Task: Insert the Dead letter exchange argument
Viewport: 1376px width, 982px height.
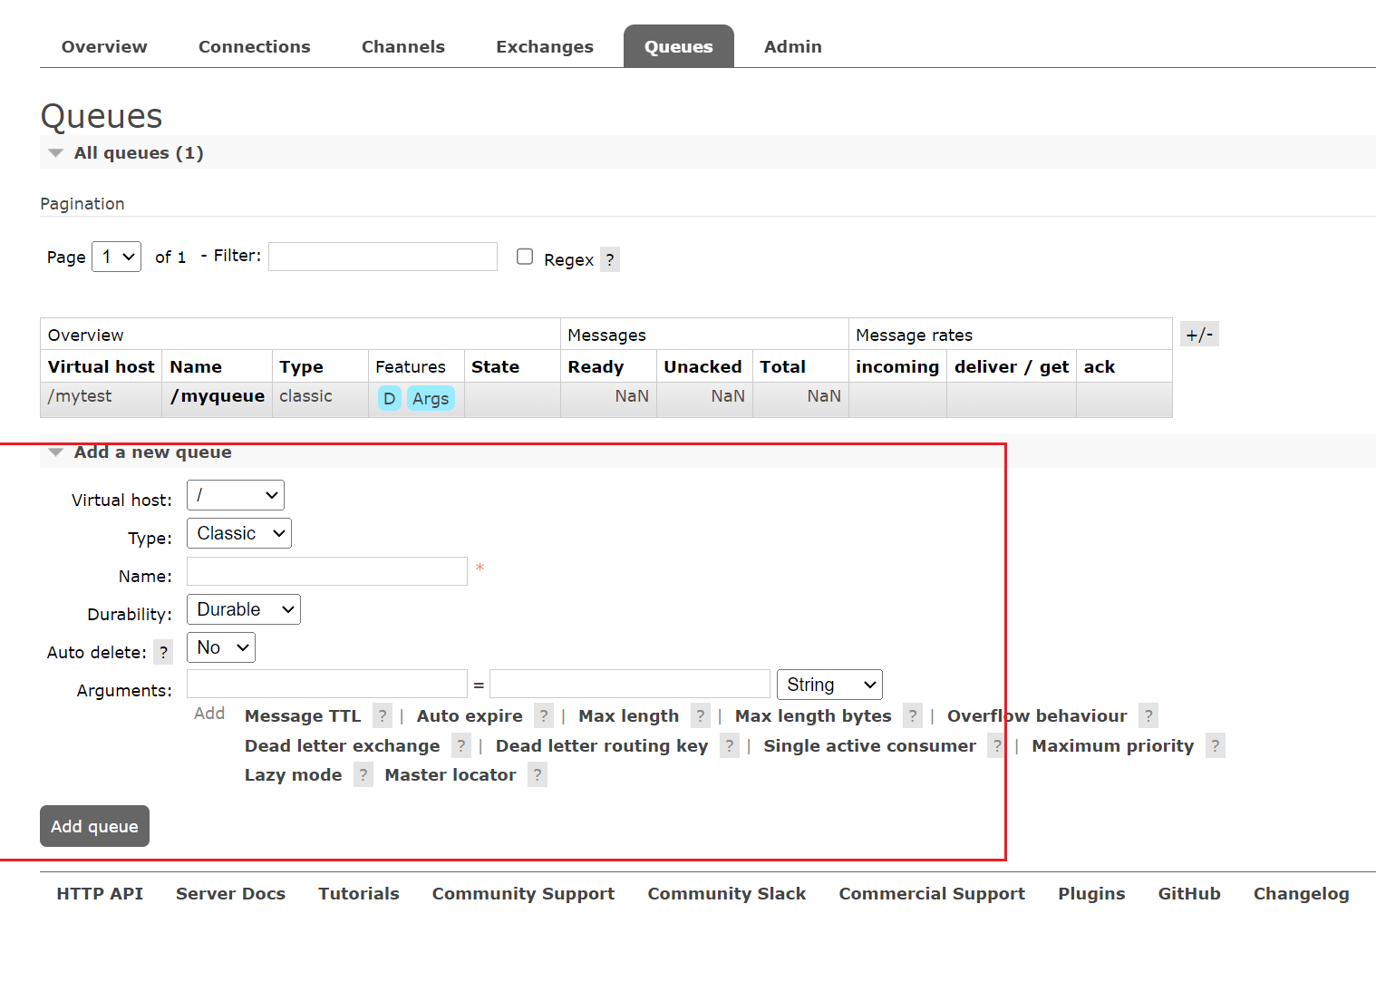Action: pos(343,746)
